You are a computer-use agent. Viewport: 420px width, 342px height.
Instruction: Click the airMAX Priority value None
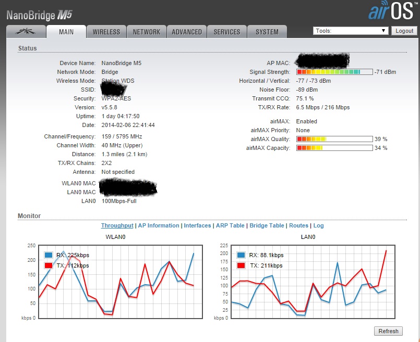[303, 130]
